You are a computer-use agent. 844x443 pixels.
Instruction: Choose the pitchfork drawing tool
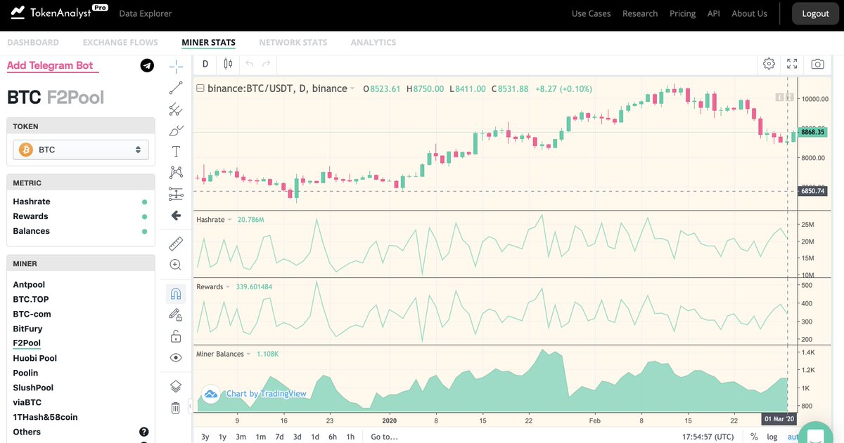point(176,109)
